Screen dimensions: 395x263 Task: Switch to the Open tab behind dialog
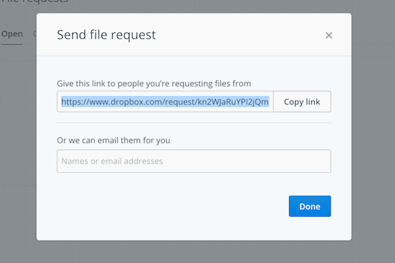click(x=12, y=34)
